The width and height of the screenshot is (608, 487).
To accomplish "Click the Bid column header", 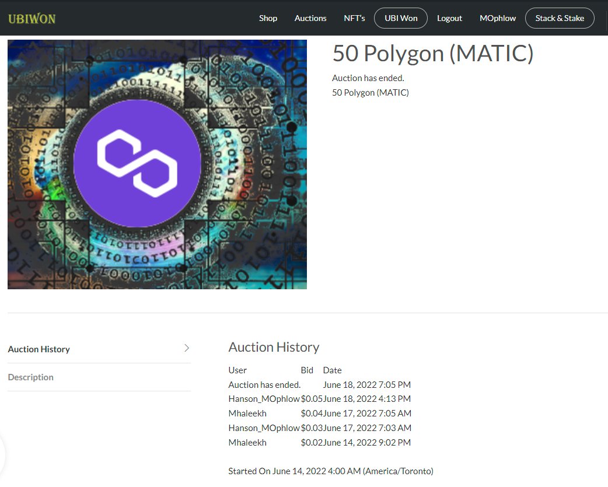I will tap(307, 370).
